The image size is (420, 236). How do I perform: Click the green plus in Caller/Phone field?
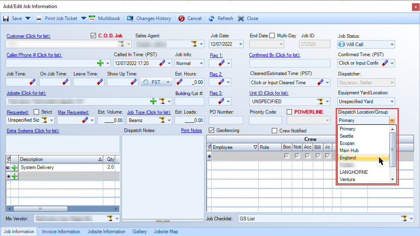tap(100, 63)
